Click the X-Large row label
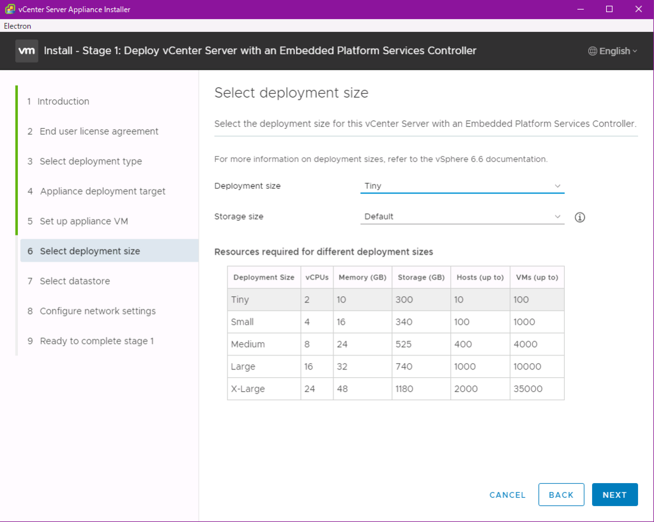654x522 pixels. pos(248,389)
